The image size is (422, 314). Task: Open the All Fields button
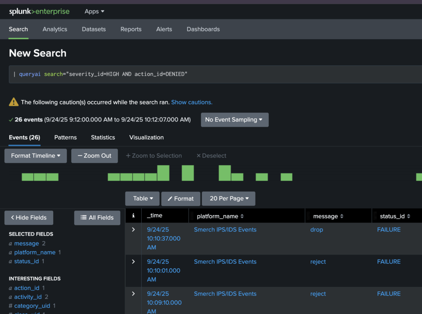97,218
